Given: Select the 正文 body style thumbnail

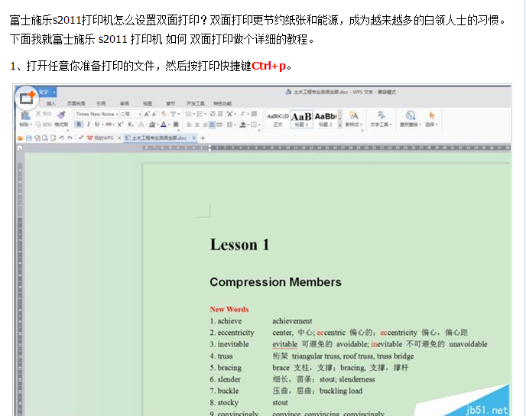Looking at the screenshot, I should point(278,119).
